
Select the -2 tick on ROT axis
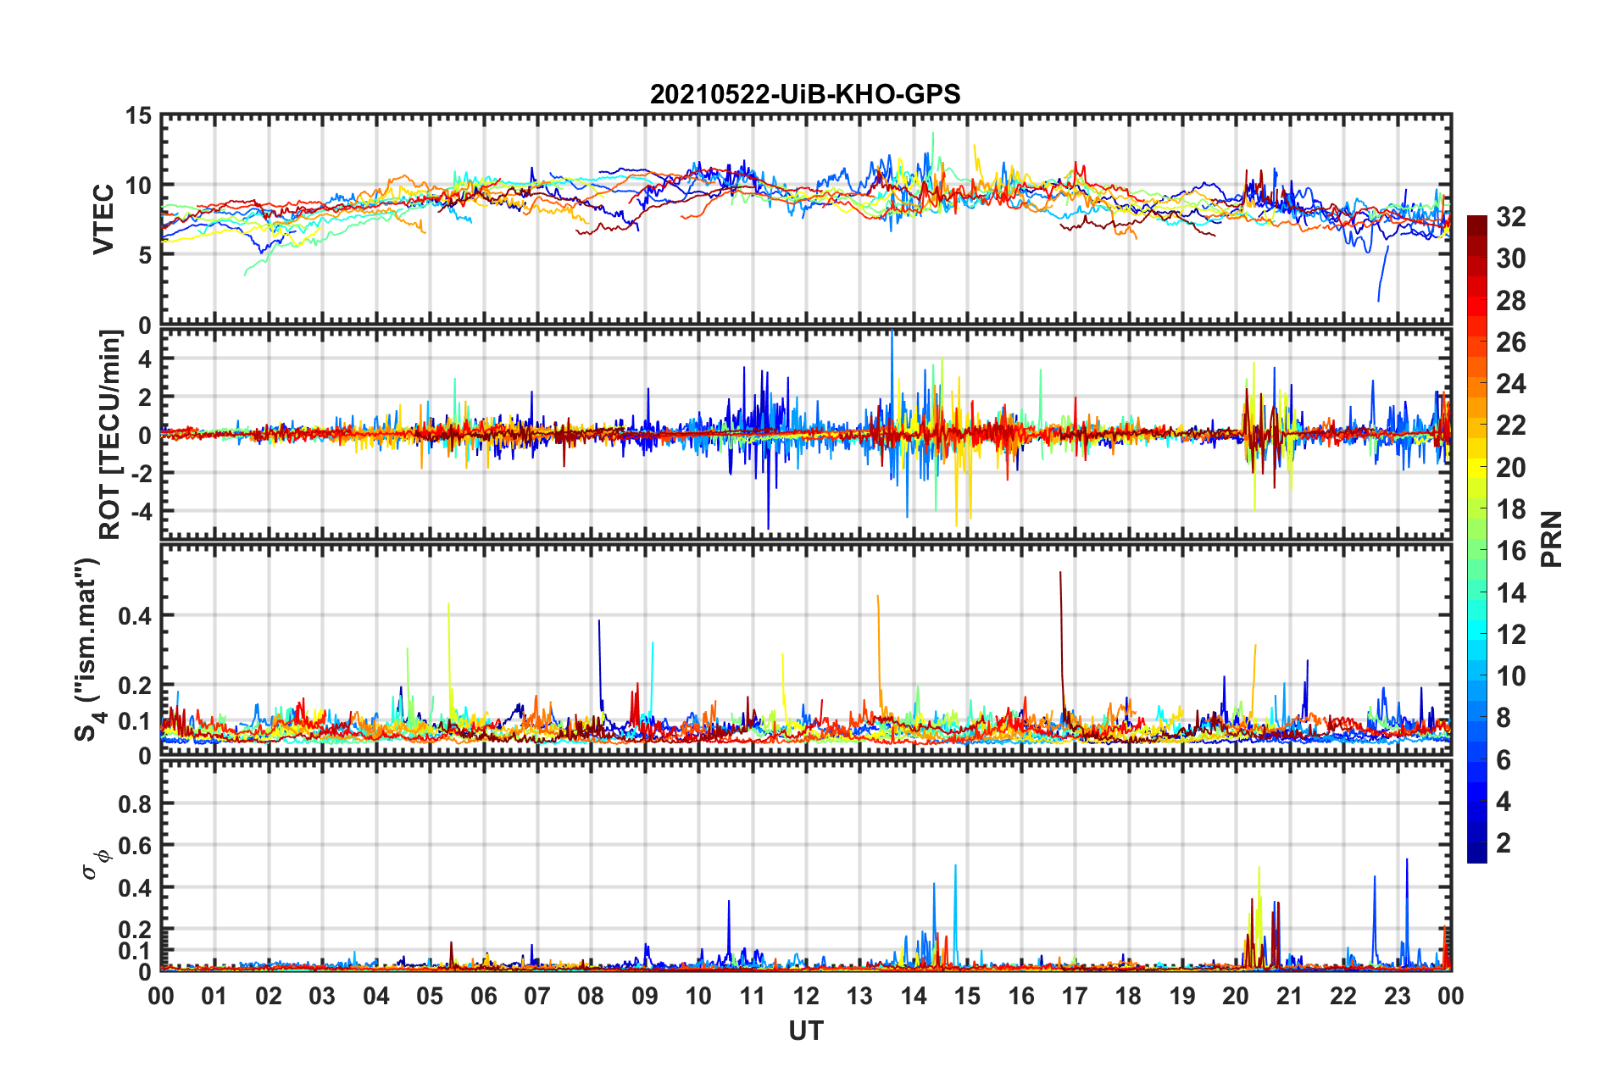[140, 473]
